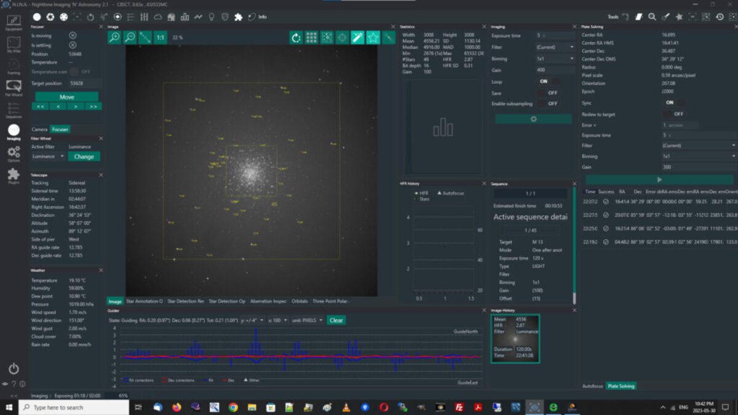
Task: Click the focuser fast move out button
Action: [93, 106]
